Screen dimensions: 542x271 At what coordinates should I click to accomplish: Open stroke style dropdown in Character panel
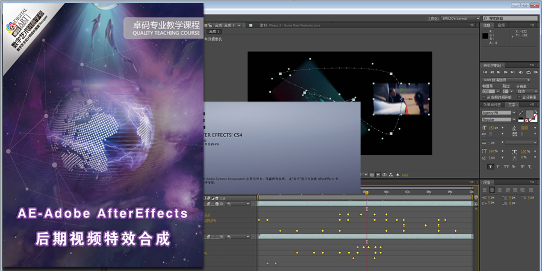coord(522,142)
